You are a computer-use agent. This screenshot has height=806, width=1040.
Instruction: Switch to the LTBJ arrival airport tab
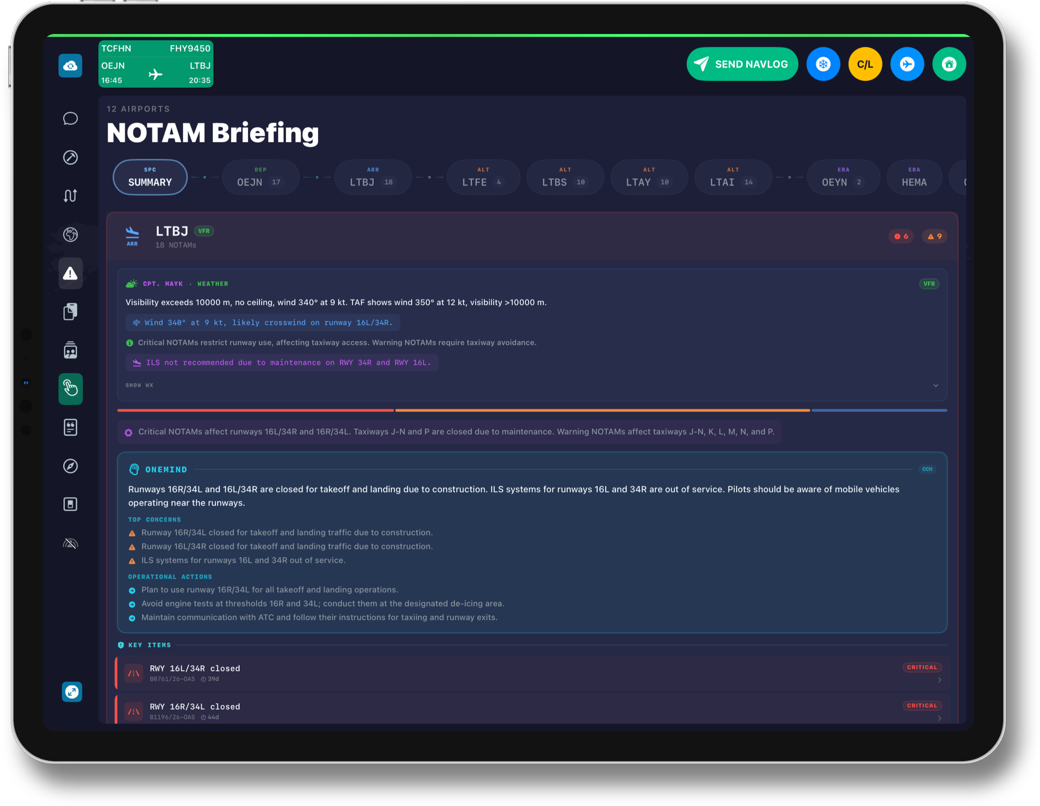pos(373,177)
